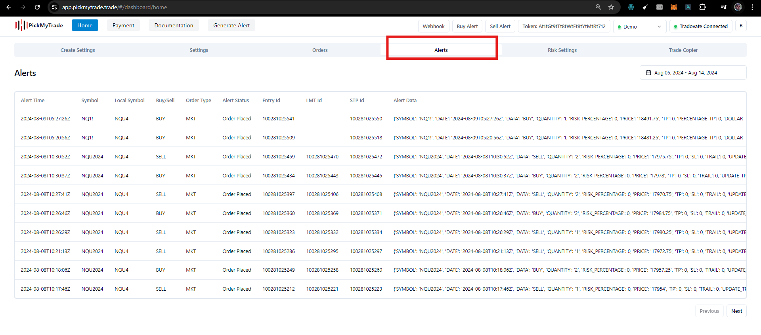The width and height of the screenshot is (761, 335).
Task: Bookmark this page with the star icon
Action: pos(611,7)
